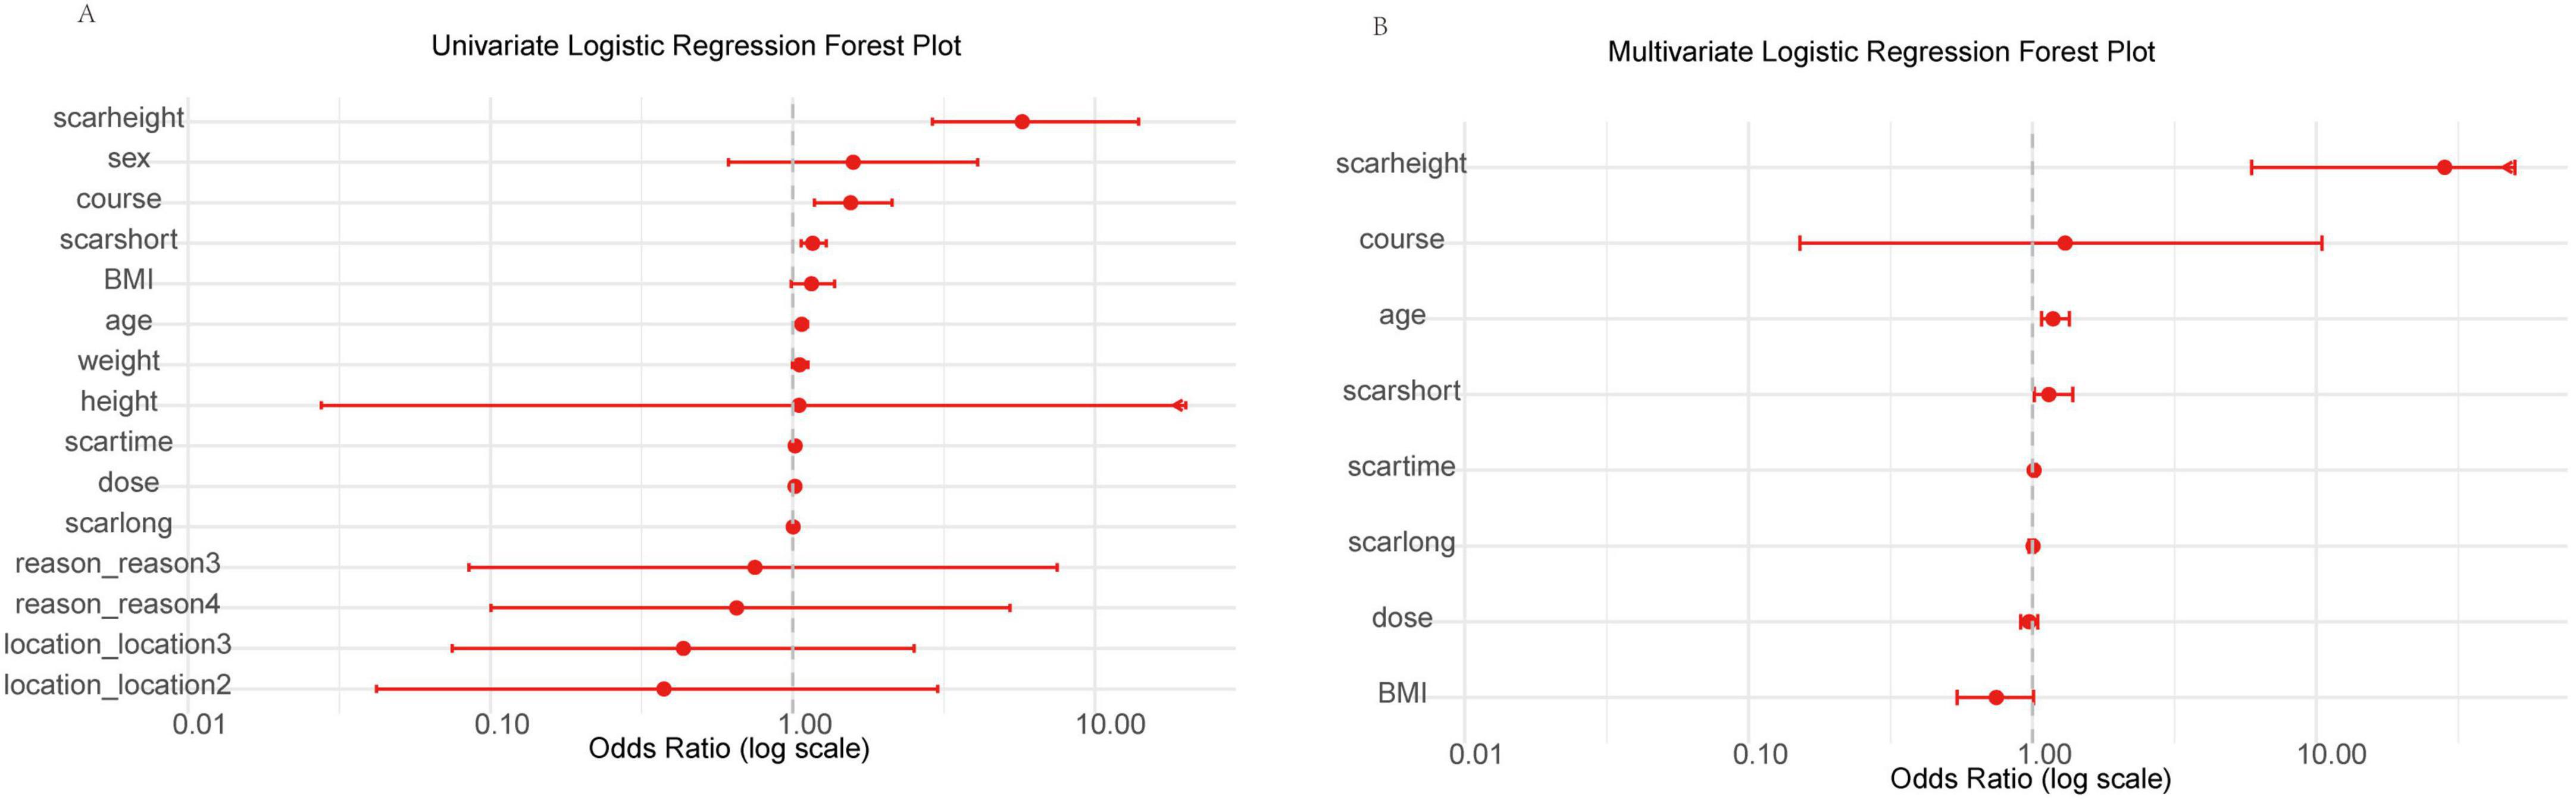Click the scarheight data point in multivariate plot
Screen dimensions: 2576x803
pos(2444,168)
